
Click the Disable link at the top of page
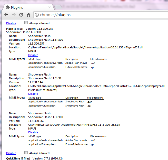pos(11,23)
